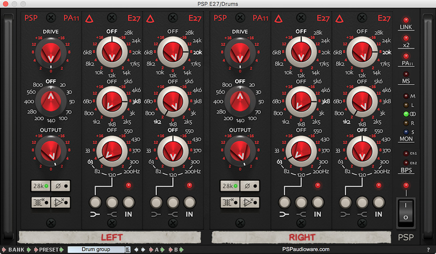436x254 pixels.
Task: Toggle IN button on LEFT second E27 module
Action: (x=189, y=203)
